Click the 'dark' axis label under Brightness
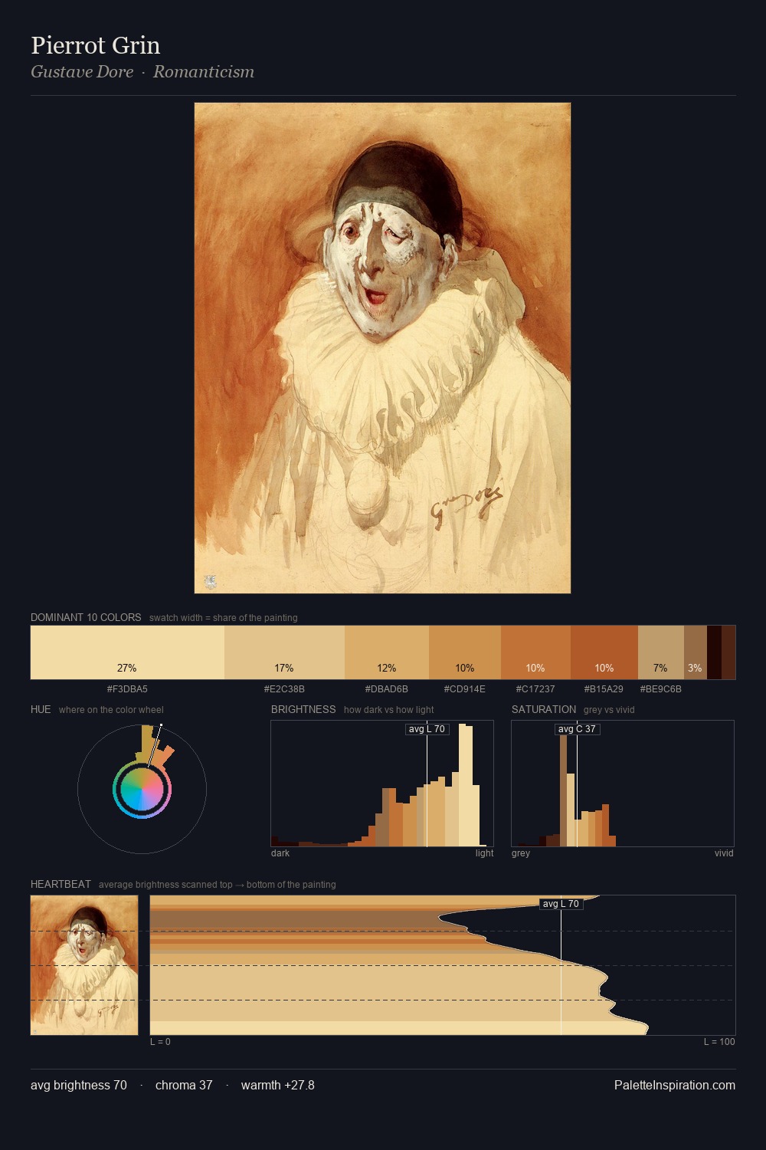The image size is (766, 1150). [280, 853]
